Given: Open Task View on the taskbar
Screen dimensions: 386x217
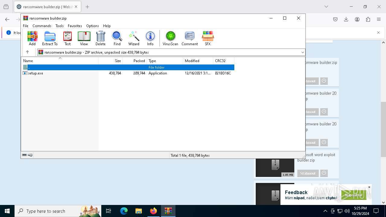Looking at the screenshot, I should (109, 211).
